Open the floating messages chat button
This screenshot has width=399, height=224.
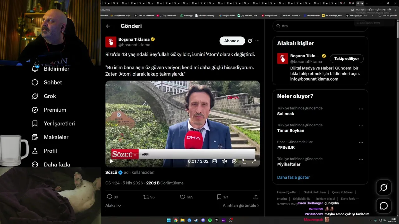pos(384,206)
